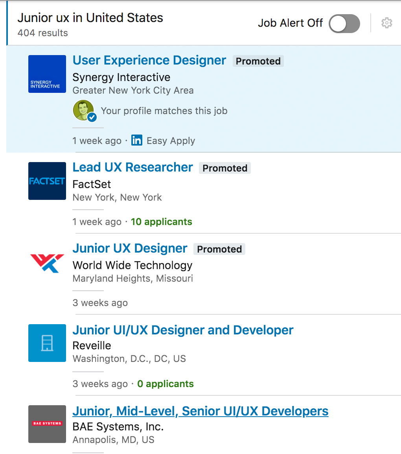
Task: Click the 'Reveille' company name
Action: (92, 346)
